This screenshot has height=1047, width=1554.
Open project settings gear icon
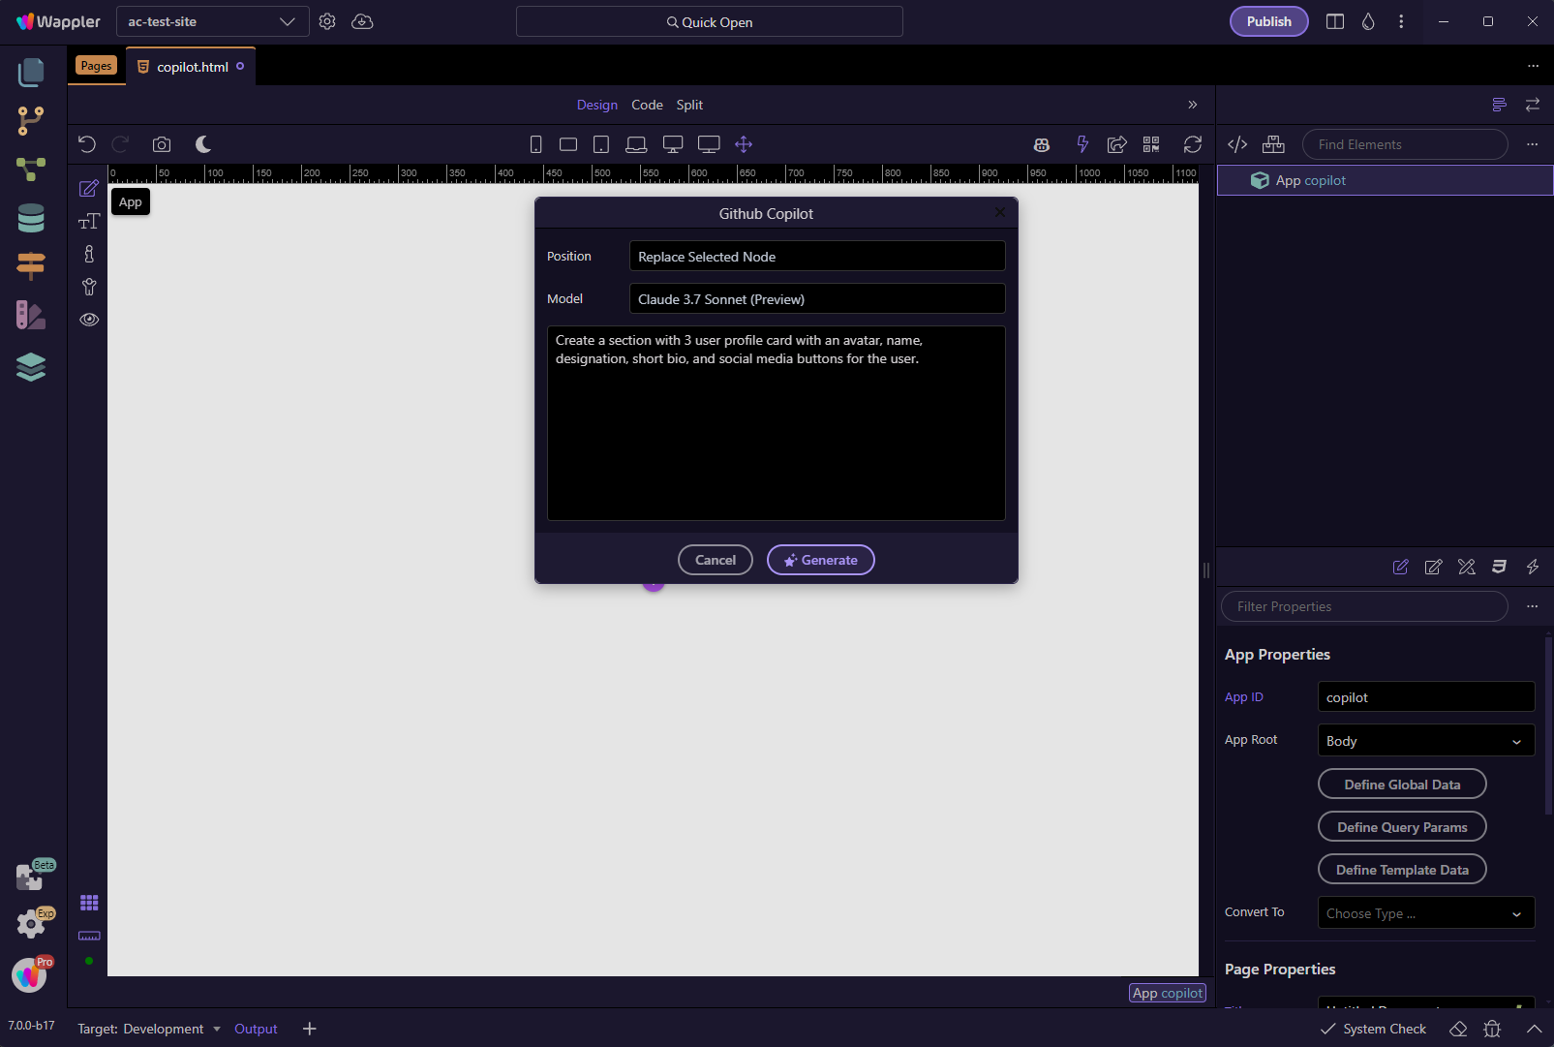point(327,21)
